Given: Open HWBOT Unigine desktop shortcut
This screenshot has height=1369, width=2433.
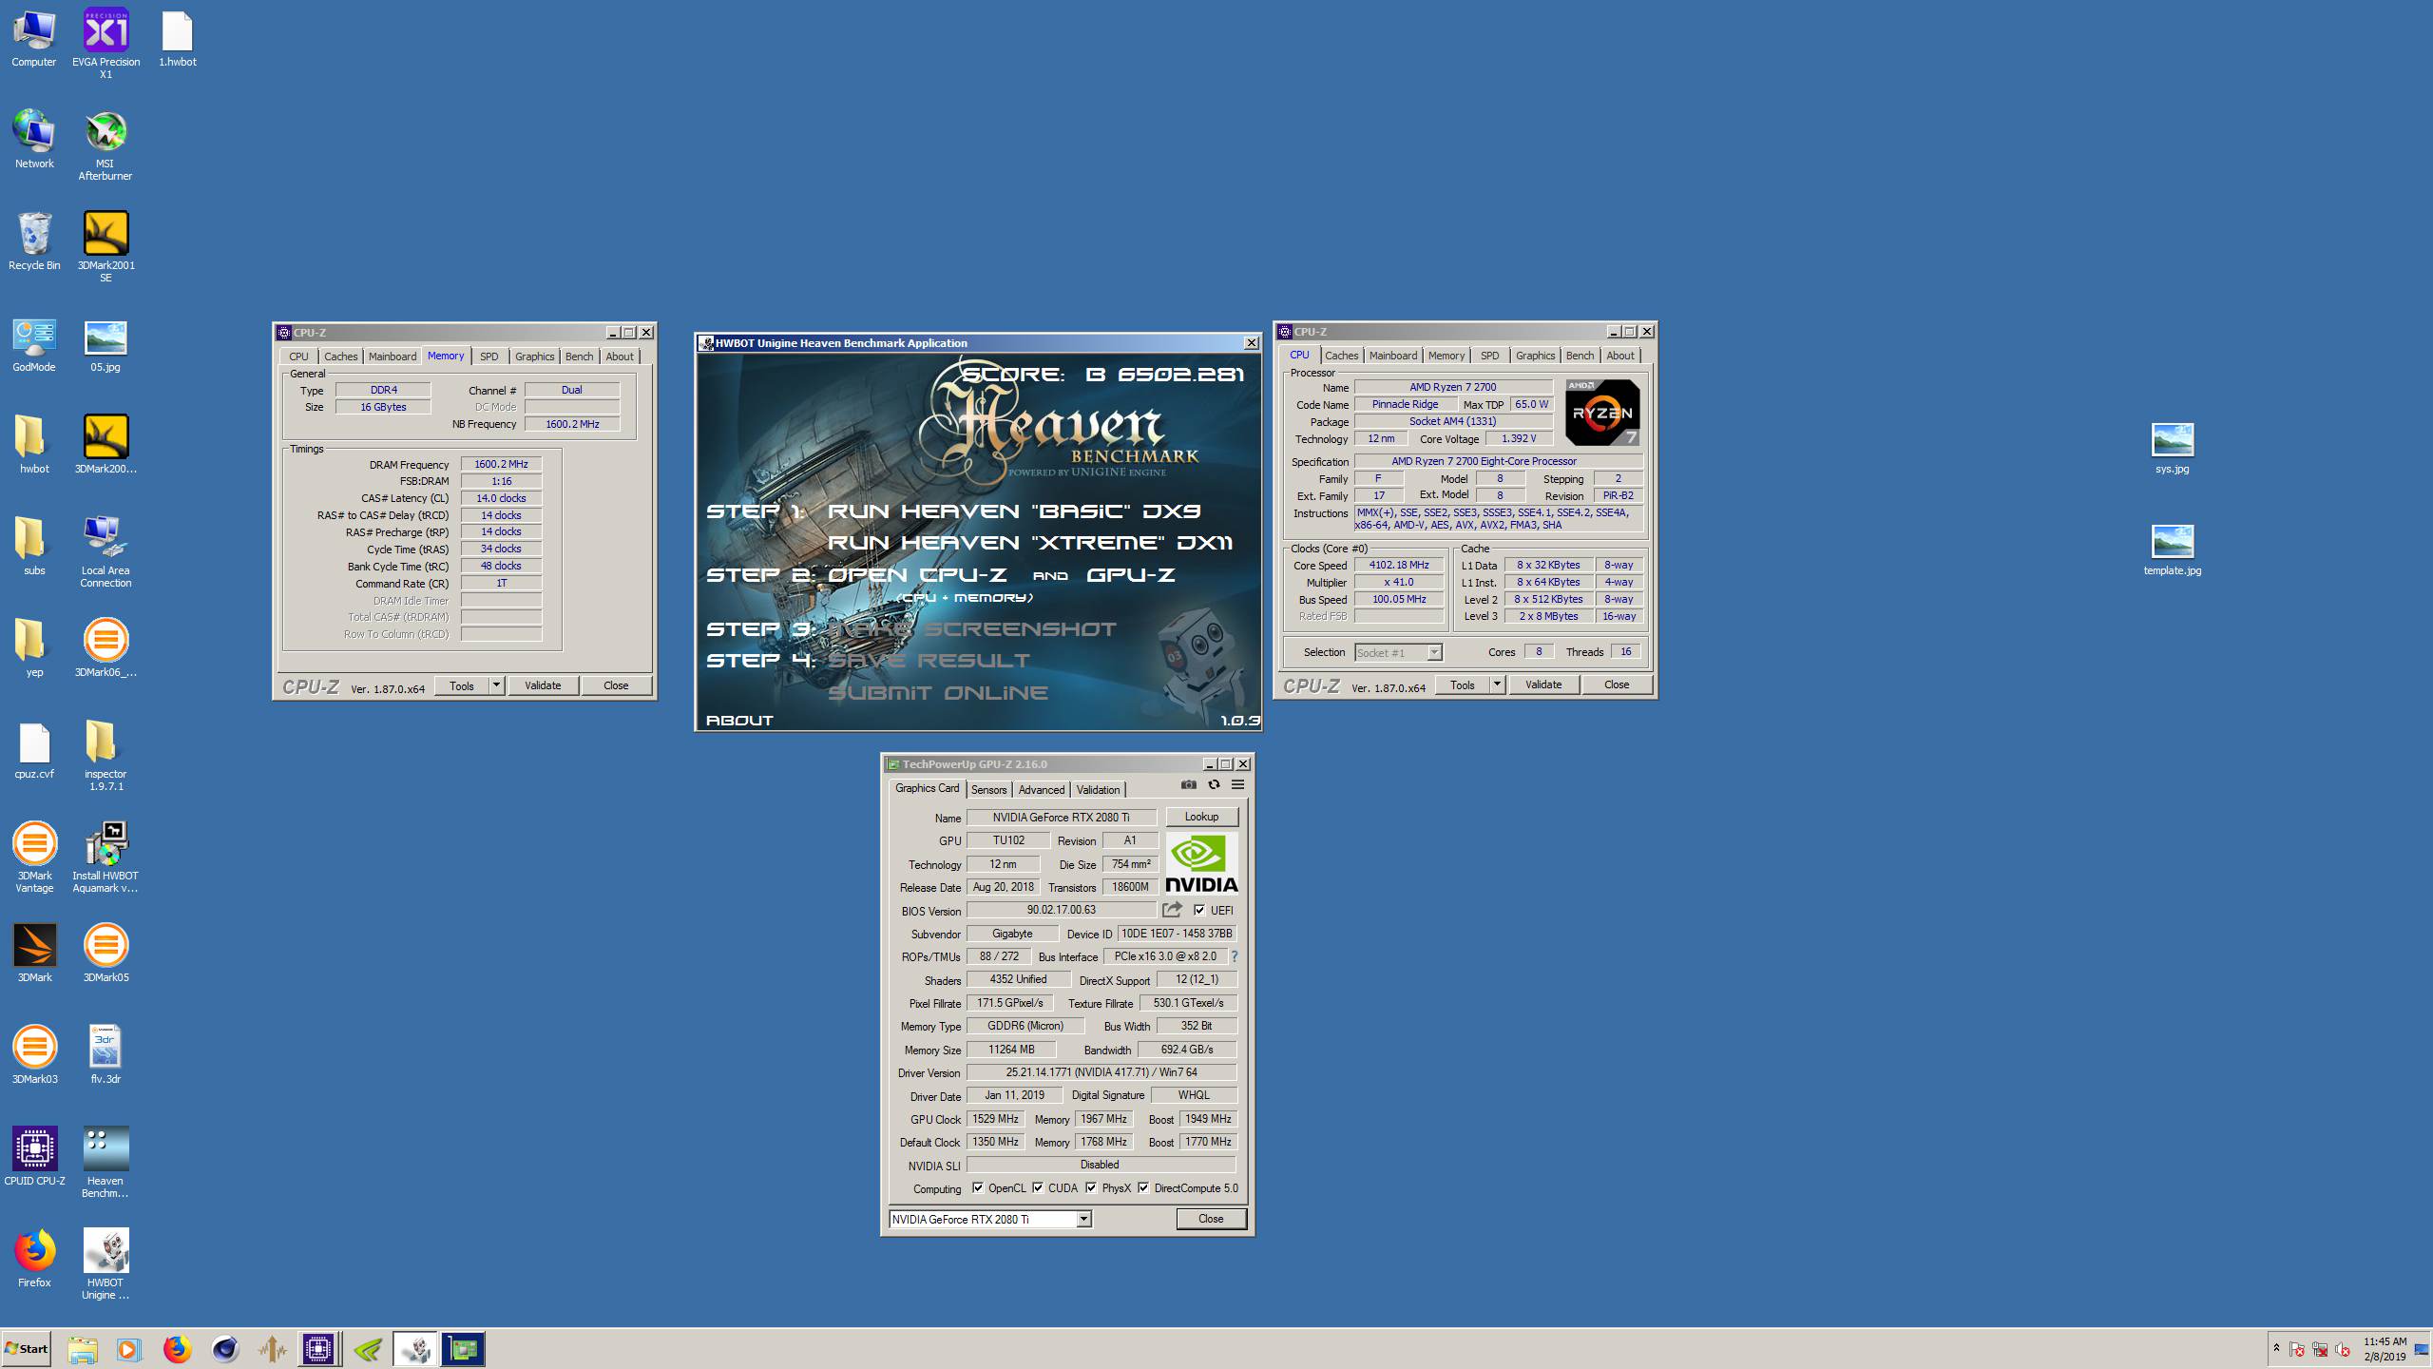Looking at the screenshot, I should click(x=105, y=1263).
